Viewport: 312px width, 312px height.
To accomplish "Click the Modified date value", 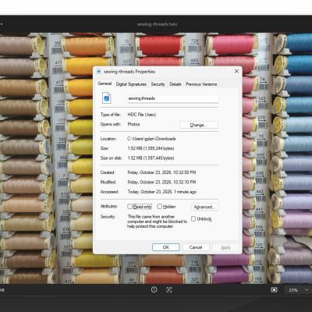I will (x=161, y=182).
